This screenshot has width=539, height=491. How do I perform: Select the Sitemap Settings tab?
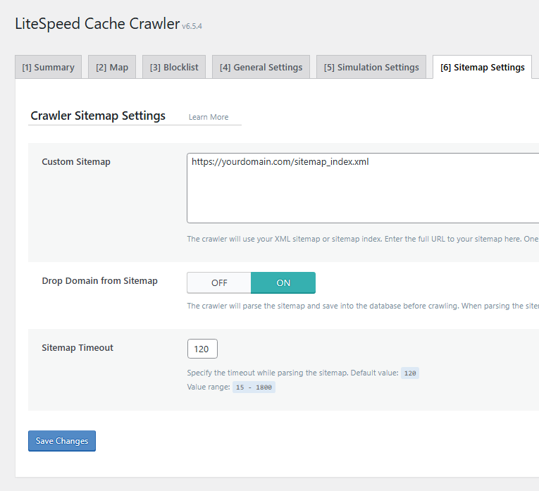pyautogui.click(x=482, y=67)
